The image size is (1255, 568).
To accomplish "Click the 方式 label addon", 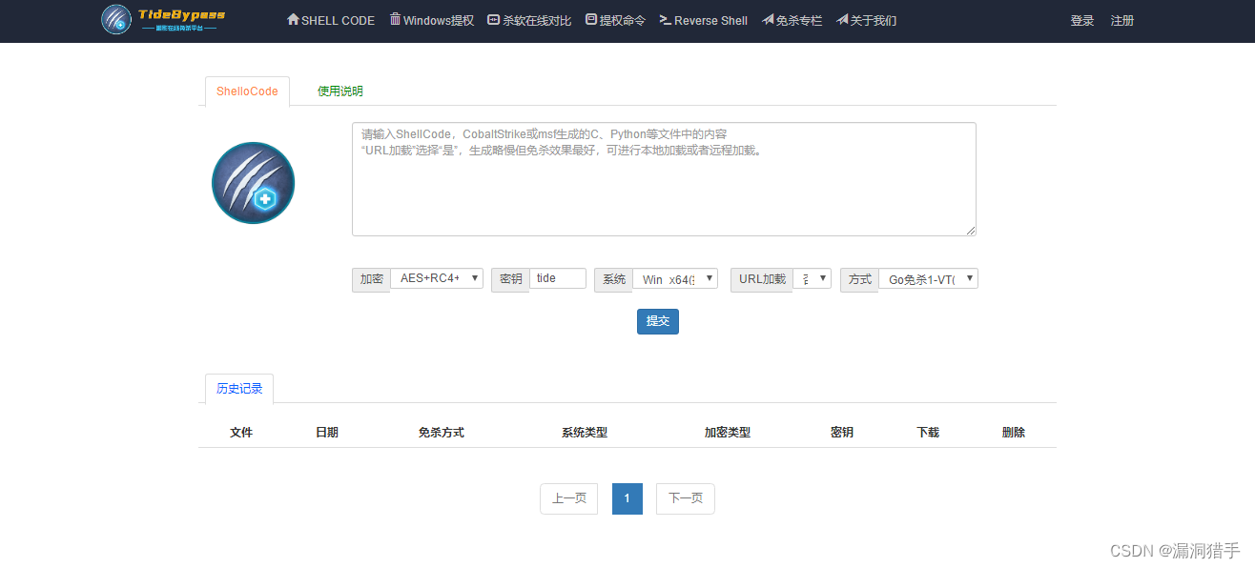I will (x=859, y=279).
